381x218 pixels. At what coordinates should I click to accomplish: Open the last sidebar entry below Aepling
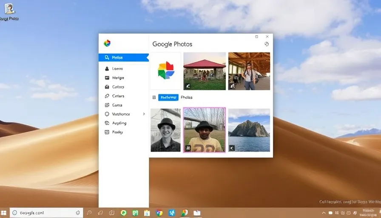(117, 132)
